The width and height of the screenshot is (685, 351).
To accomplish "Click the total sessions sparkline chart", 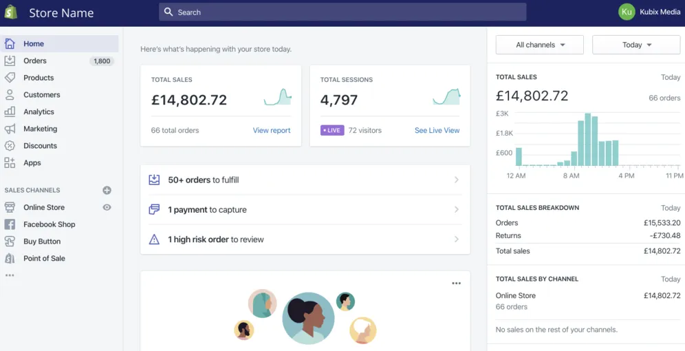I will tap(446, 96).
